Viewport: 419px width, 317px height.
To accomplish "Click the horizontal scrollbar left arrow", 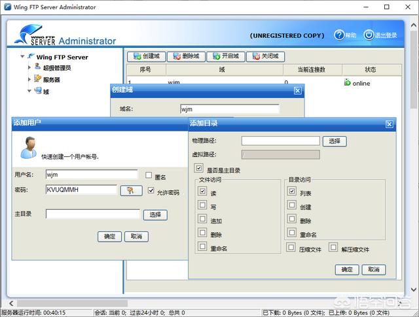I will click(x=11, y=303).
